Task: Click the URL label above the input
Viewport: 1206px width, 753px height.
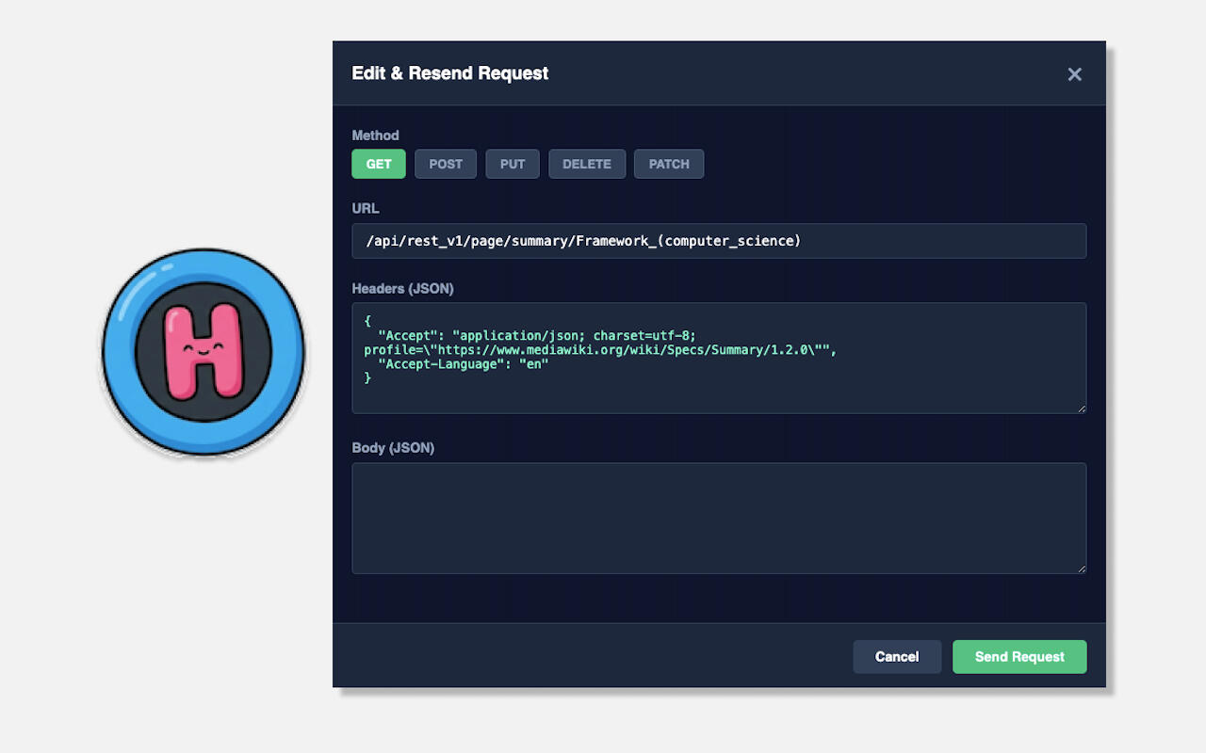Action: coord(365,208)
